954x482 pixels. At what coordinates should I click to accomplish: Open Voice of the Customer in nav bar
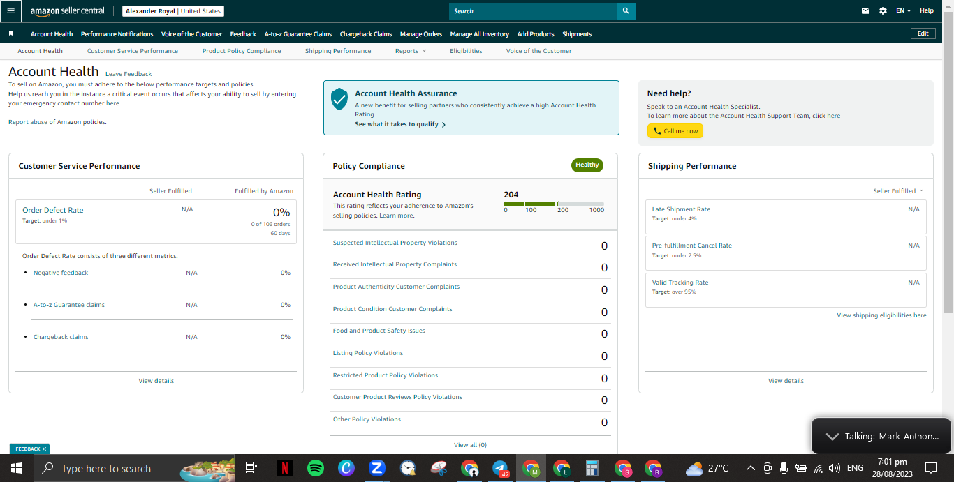tap(191, 33)
